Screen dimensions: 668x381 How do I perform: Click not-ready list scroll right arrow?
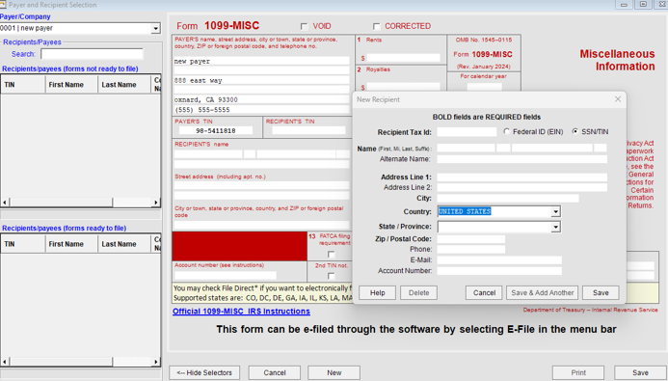tap(156, 203)
